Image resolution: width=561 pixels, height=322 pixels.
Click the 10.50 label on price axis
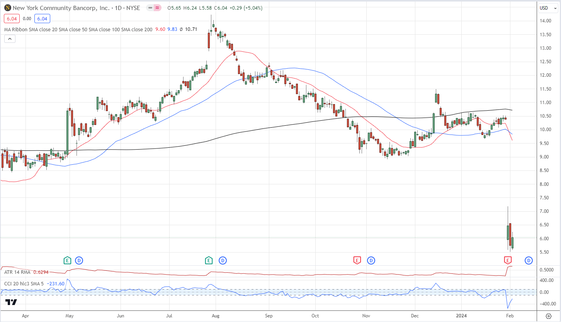(545, 116)
